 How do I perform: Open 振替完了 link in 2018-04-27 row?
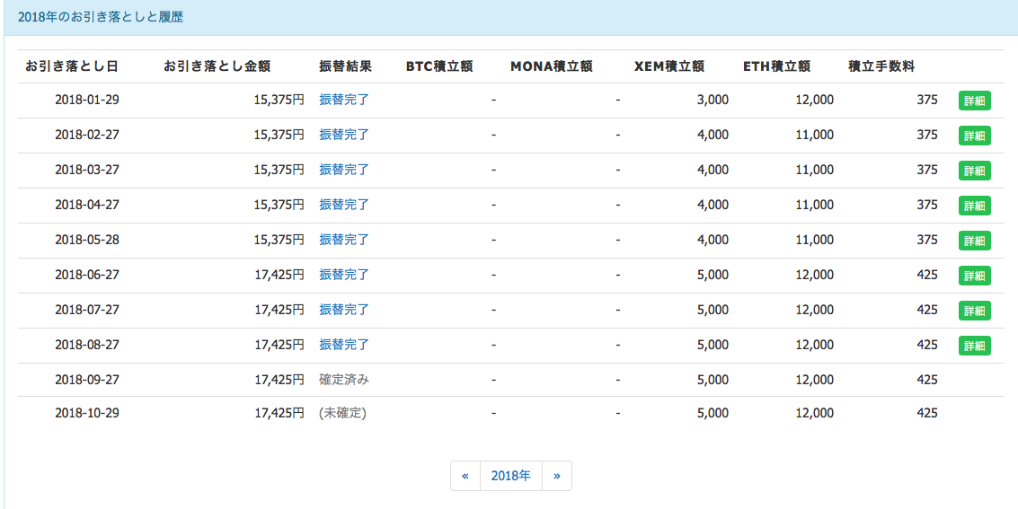[344, 205]
